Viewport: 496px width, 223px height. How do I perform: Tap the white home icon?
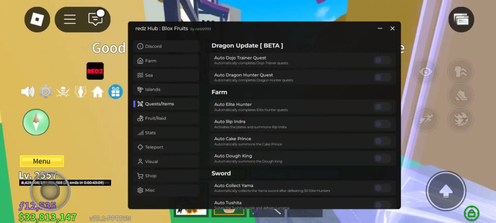(x=98, y=92)
